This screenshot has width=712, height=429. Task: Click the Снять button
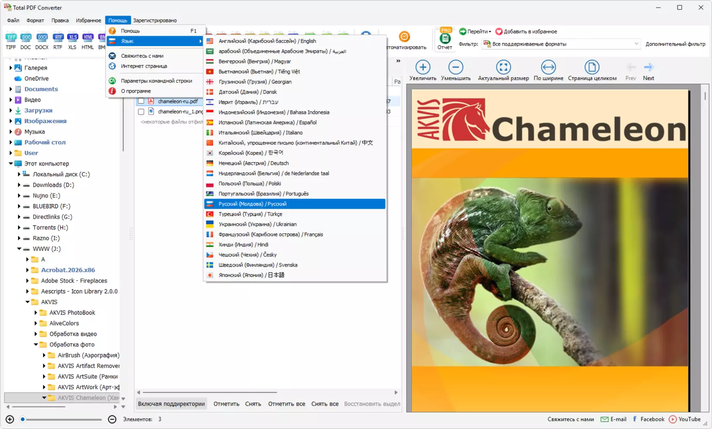pos(253,404)
